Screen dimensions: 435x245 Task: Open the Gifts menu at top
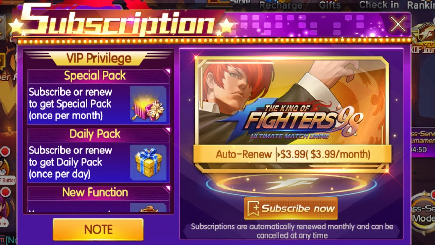(x=330, y=5)
